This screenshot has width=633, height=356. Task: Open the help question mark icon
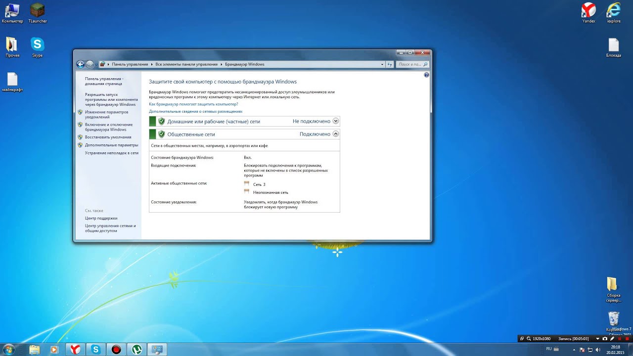[426, 75]
